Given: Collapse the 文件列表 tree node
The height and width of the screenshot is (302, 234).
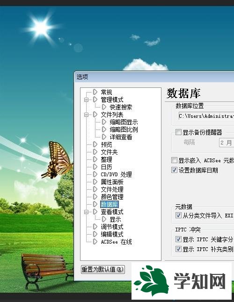Looking at the screenshot, I should click(86, 115).
